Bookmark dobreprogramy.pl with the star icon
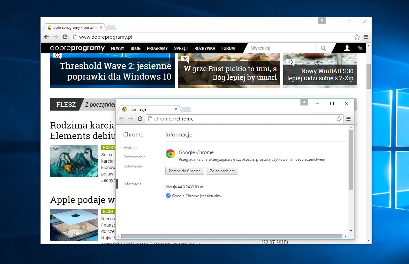This screenshot has height=264, width=409. point(357,37)
